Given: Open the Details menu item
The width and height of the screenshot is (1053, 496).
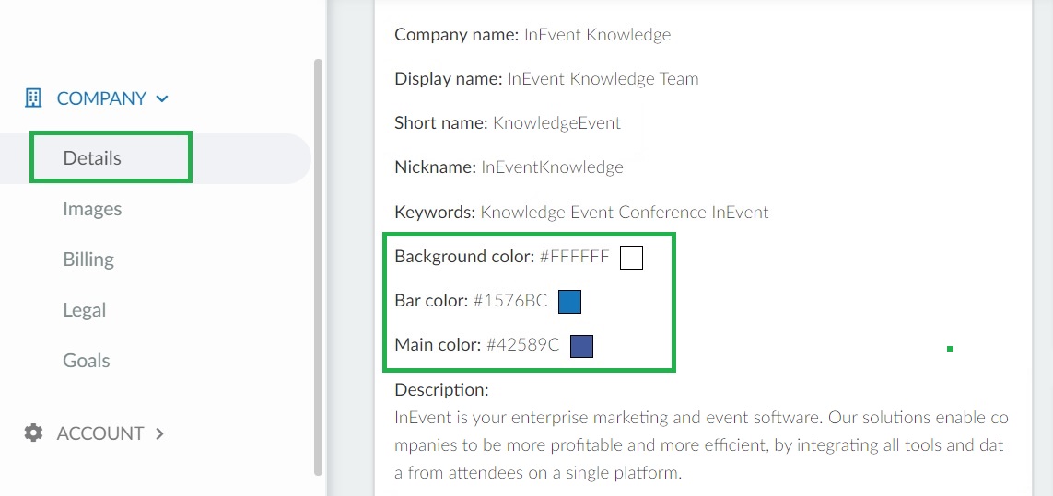Looking at the screenshot, I should point(92,157).
